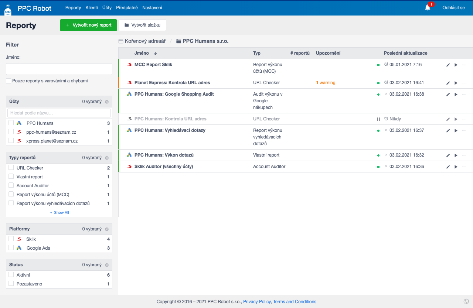This screenshot has height=308, width=473.
Task: Clear the Status filter selection
Action: coord(107,265)
